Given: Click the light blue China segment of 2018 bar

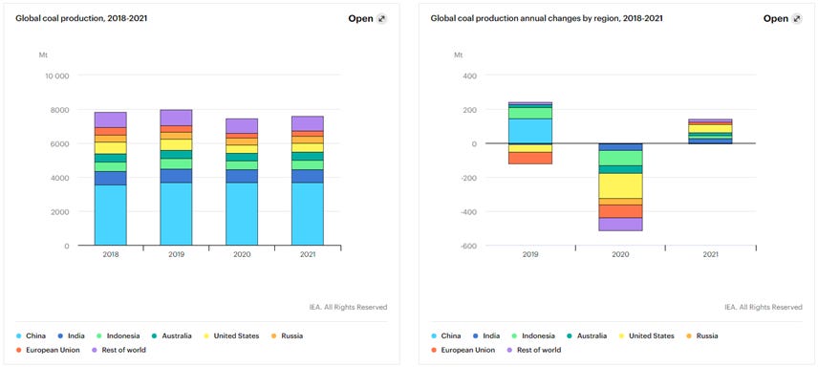Looking at the screenshot, I should tap(111, 215).
